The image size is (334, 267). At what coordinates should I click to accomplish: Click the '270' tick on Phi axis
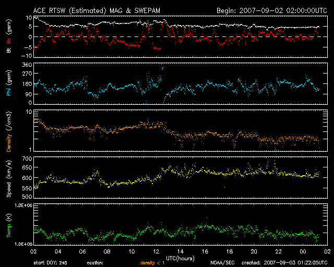click(x=27, y=74)
